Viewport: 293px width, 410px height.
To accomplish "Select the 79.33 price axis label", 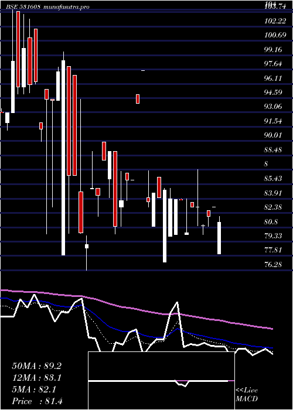I will point(274,236).
